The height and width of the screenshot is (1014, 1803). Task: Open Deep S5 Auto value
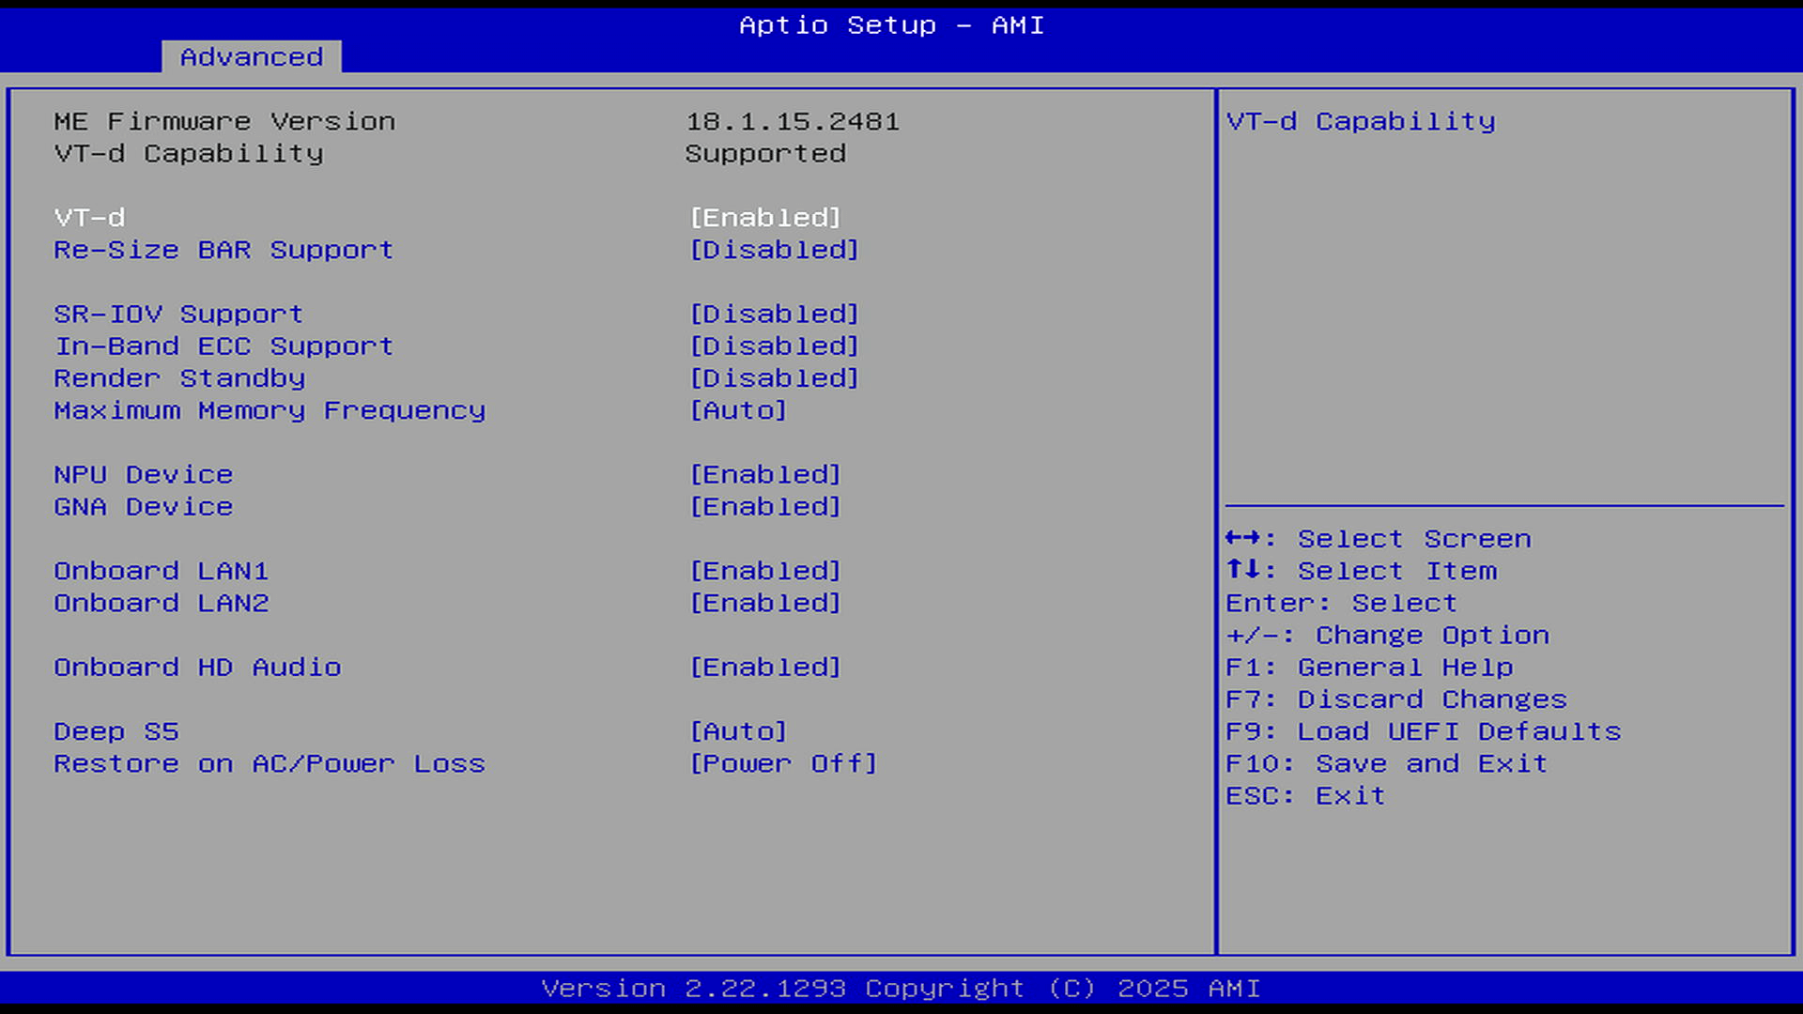[x=738, y=731]
